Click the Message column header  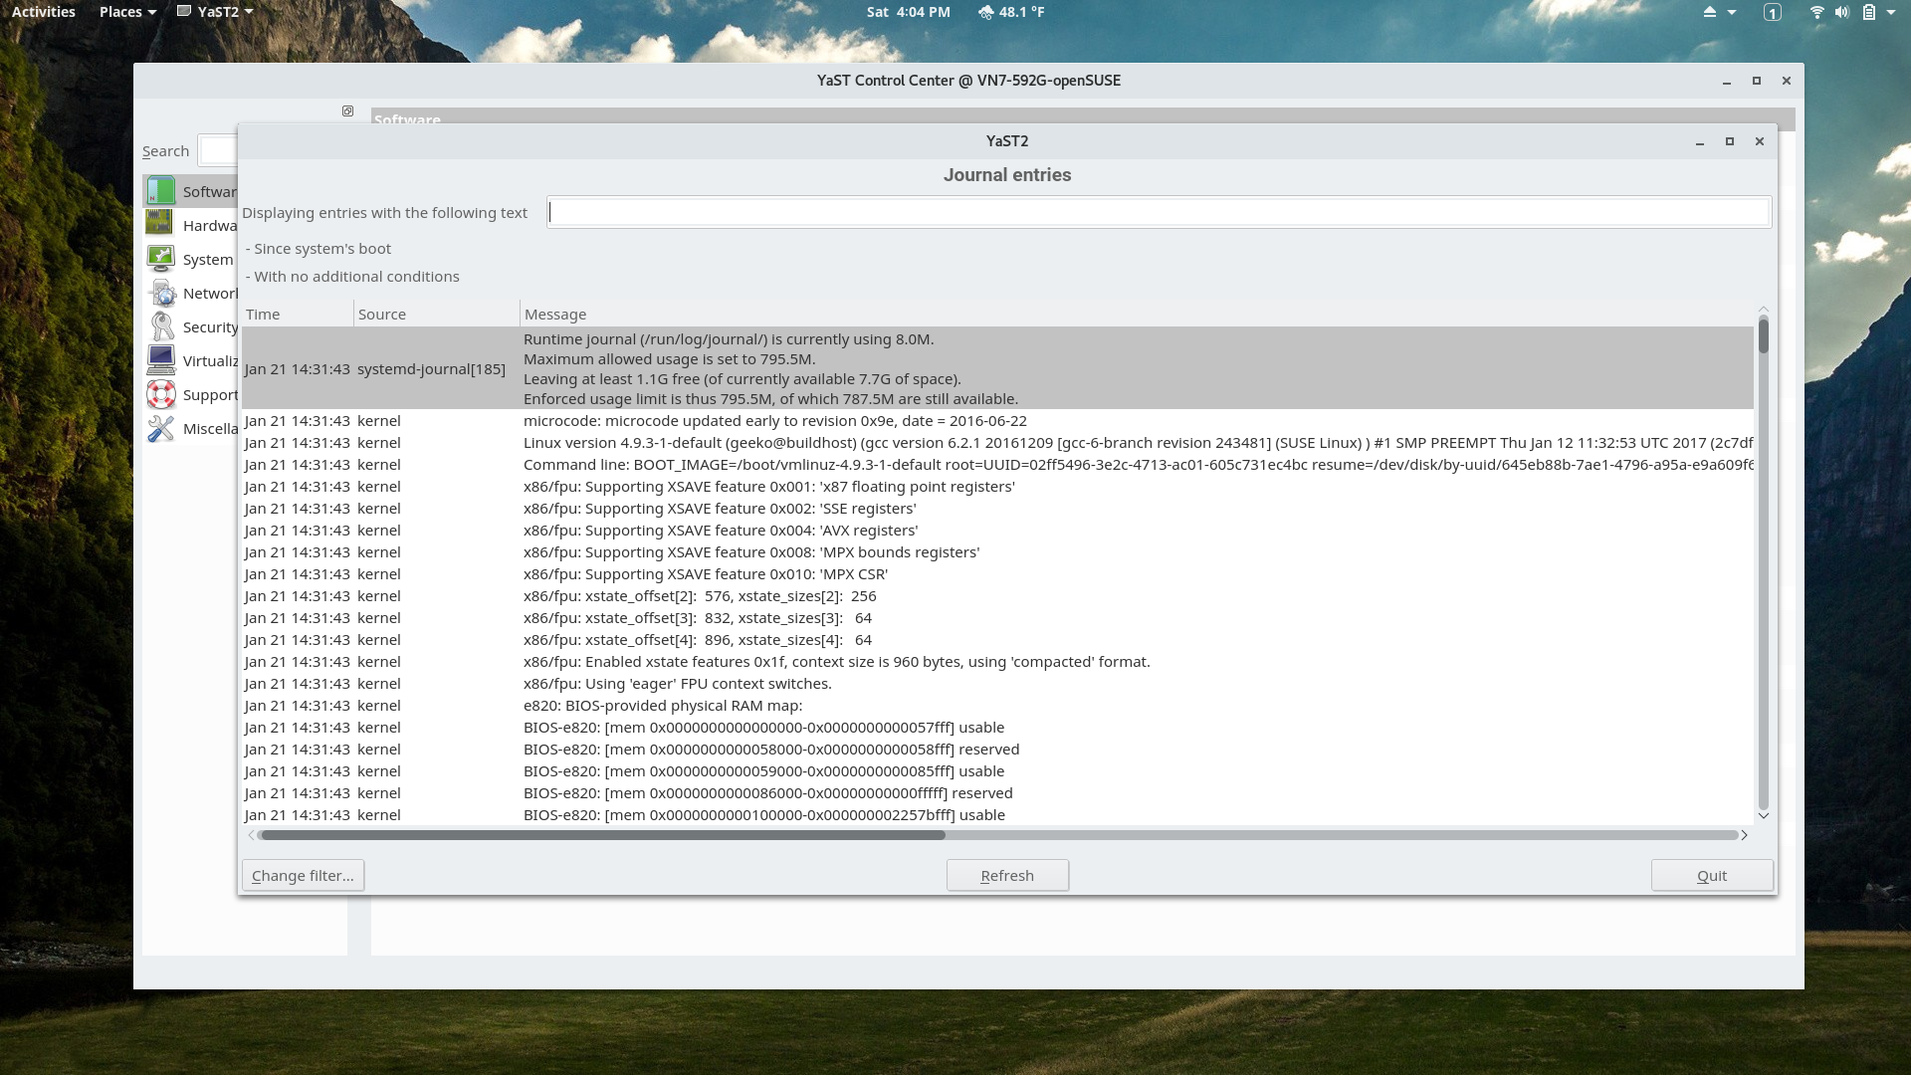pos(1137,314)
